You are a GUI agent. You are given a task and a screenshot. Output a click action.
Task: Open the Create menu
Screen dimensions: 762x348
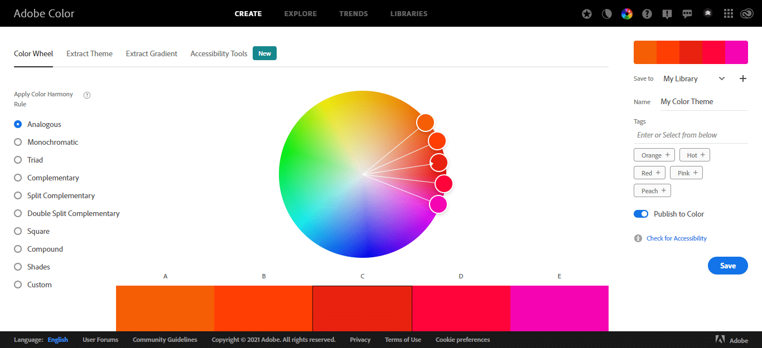248,13
